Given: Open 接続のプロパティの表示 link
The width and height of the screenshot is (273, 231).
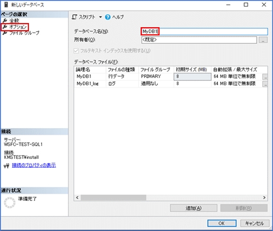Looking at the screenshot, I should (x=34, y=165).
